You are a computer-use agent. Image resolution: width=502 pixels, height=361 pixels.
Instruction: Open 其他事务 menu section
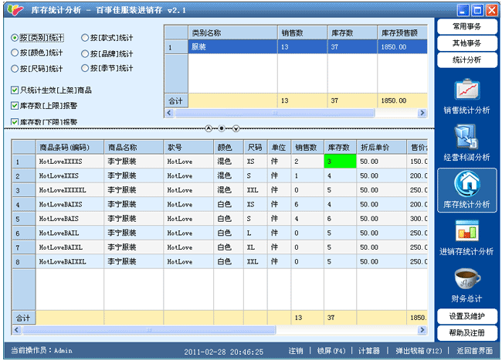point(467,43)
